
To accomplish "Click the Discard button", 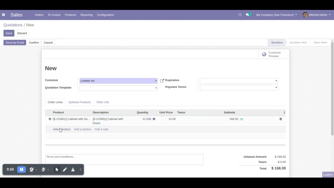I will point(22,33).
